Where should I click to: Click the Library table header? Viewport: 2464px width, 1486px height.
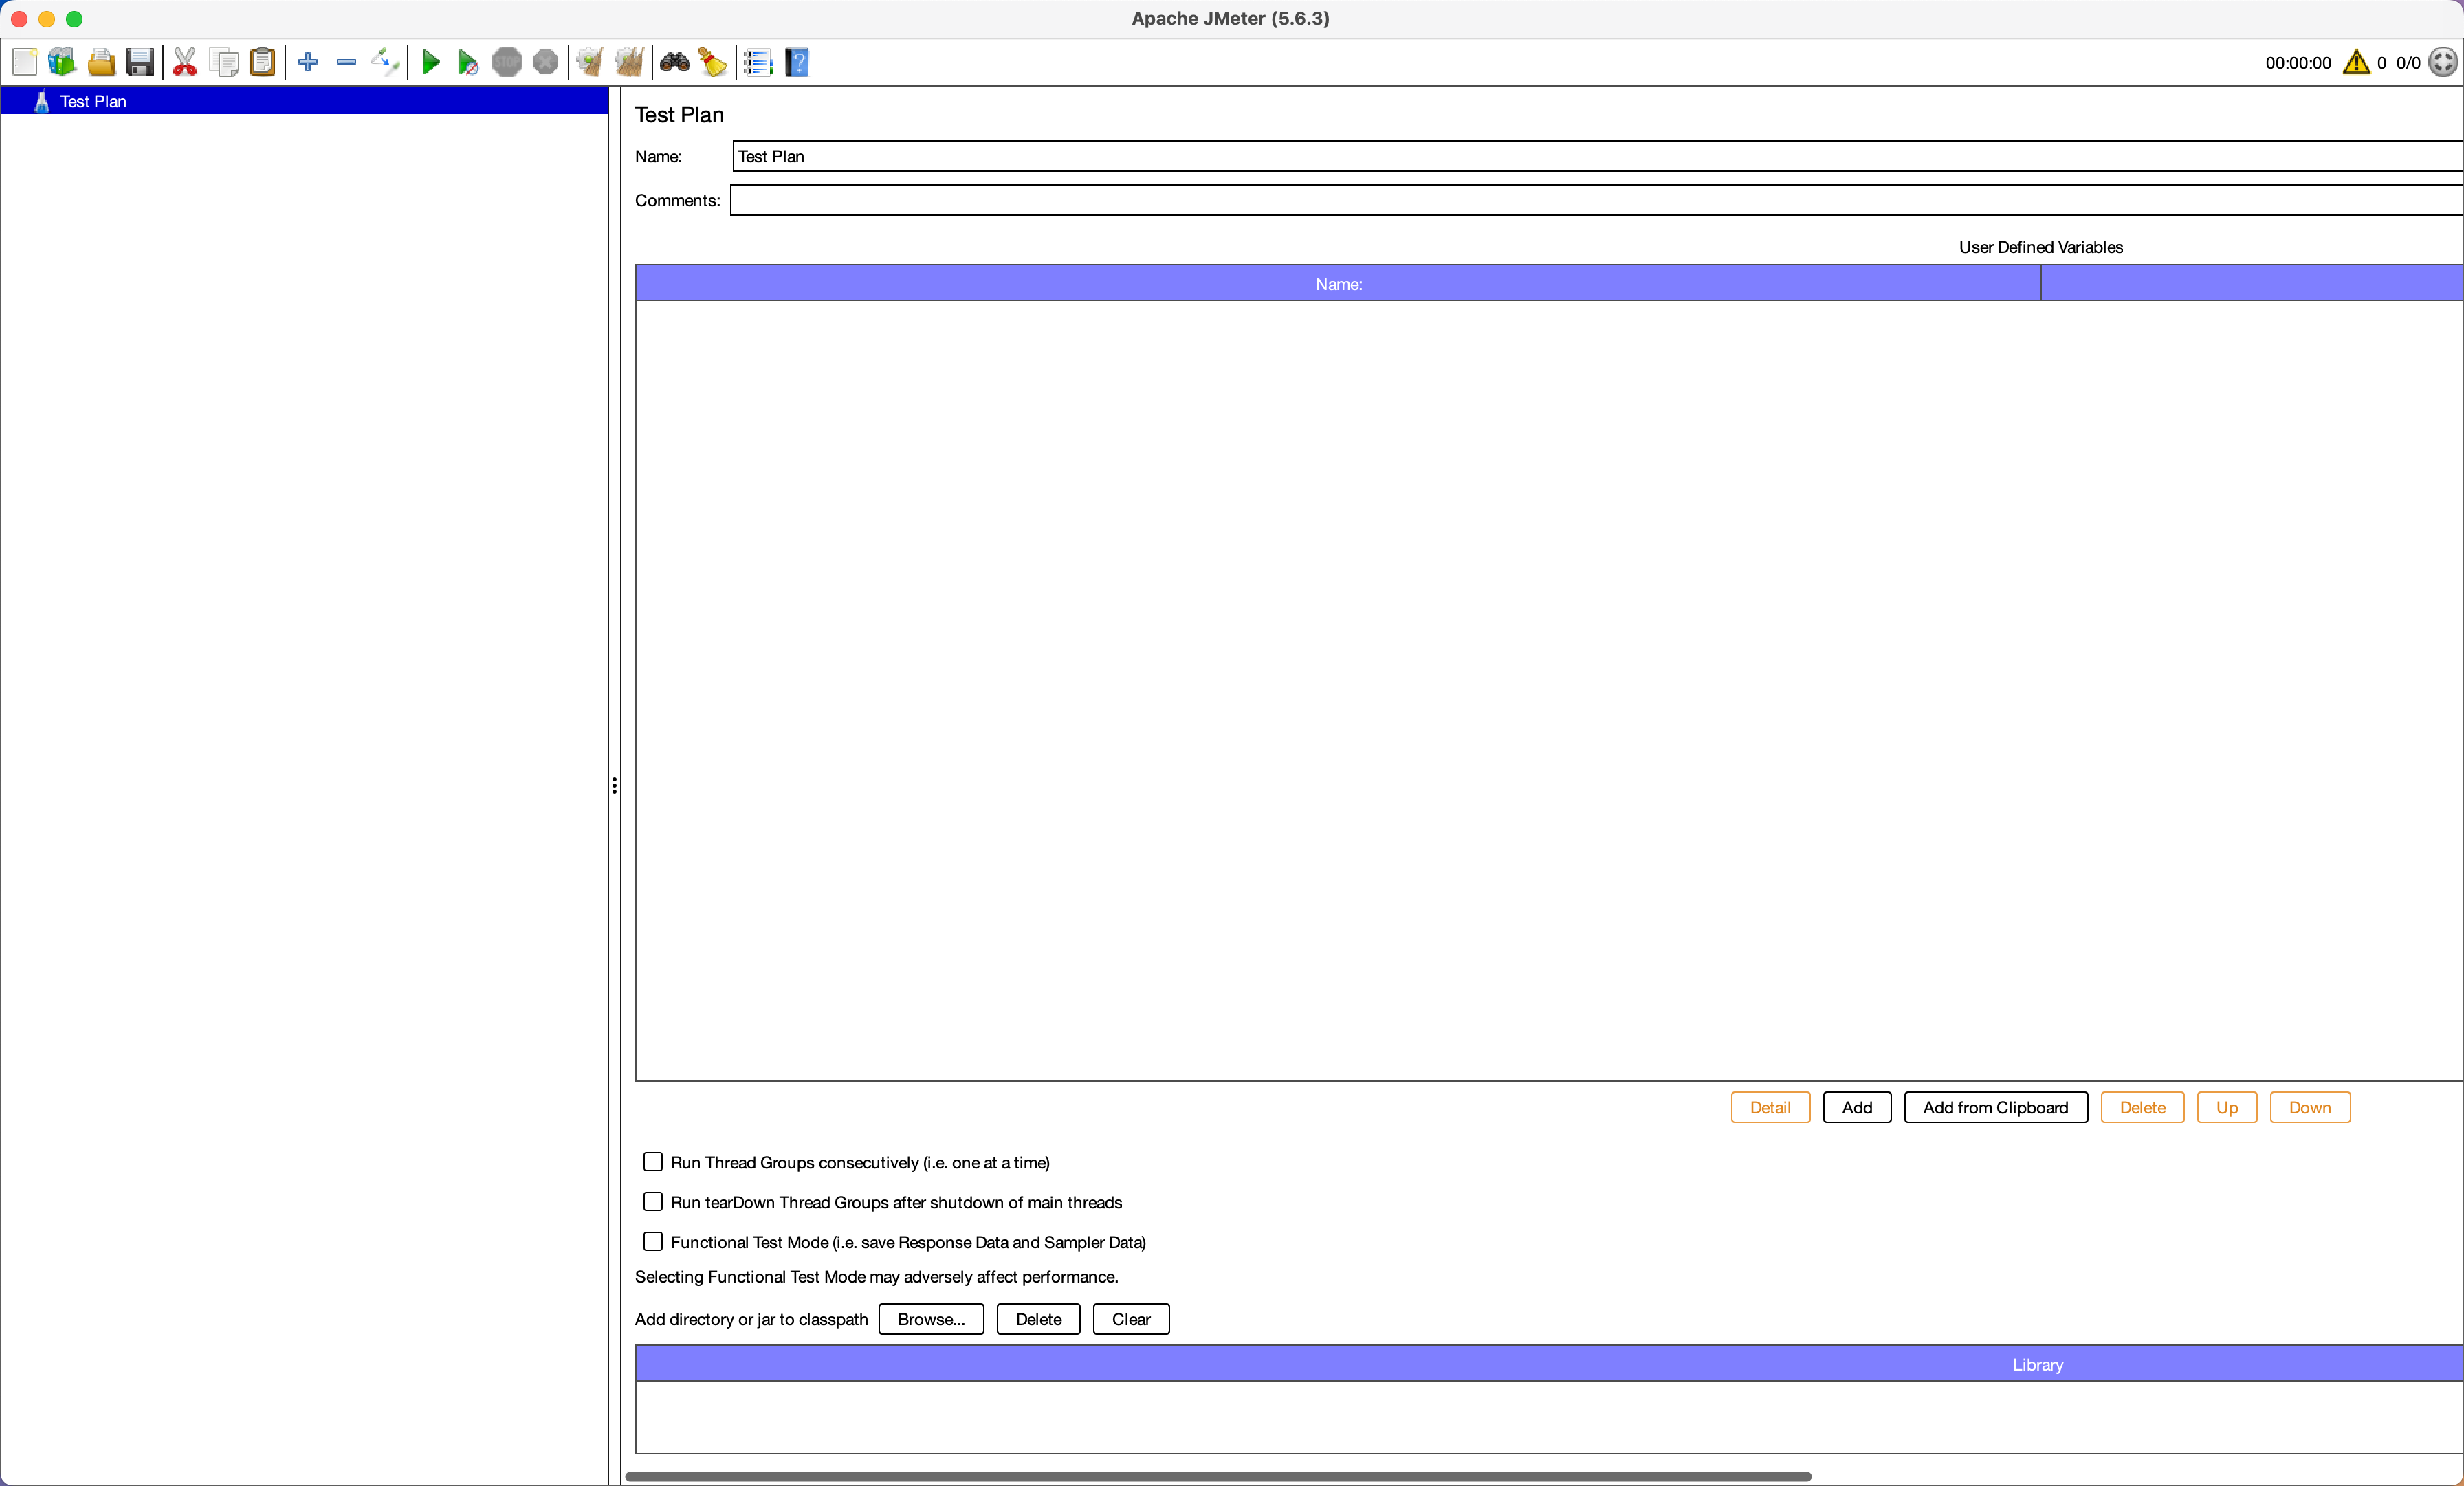click(x=1549, y=1364)
